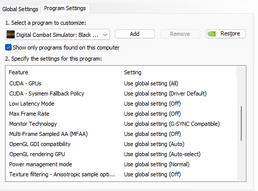Open the MFAA setting value
Image resolution: width=258 pixels, height=191 pixels.
(152, 134)
